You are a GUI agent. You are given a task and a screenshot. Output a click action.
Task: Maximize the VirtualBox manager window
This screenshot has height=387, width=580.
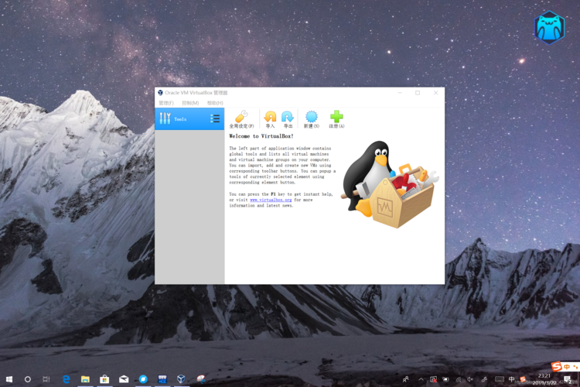tap(418, 93)
